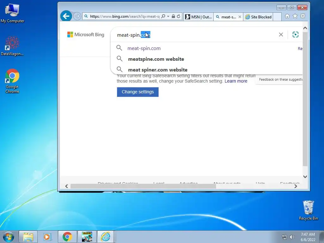Refresh the page with the reload icon

tap(178, 16)
